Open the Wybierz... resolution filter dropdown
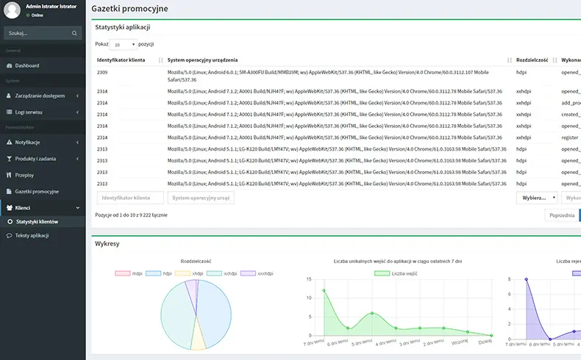 (x=535, y=198)
